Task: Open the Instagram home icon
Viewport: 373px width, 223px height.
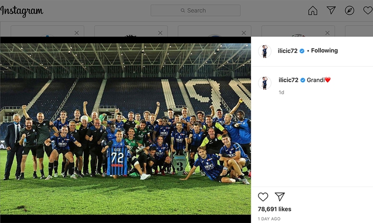Action: [x=313, y=10]
